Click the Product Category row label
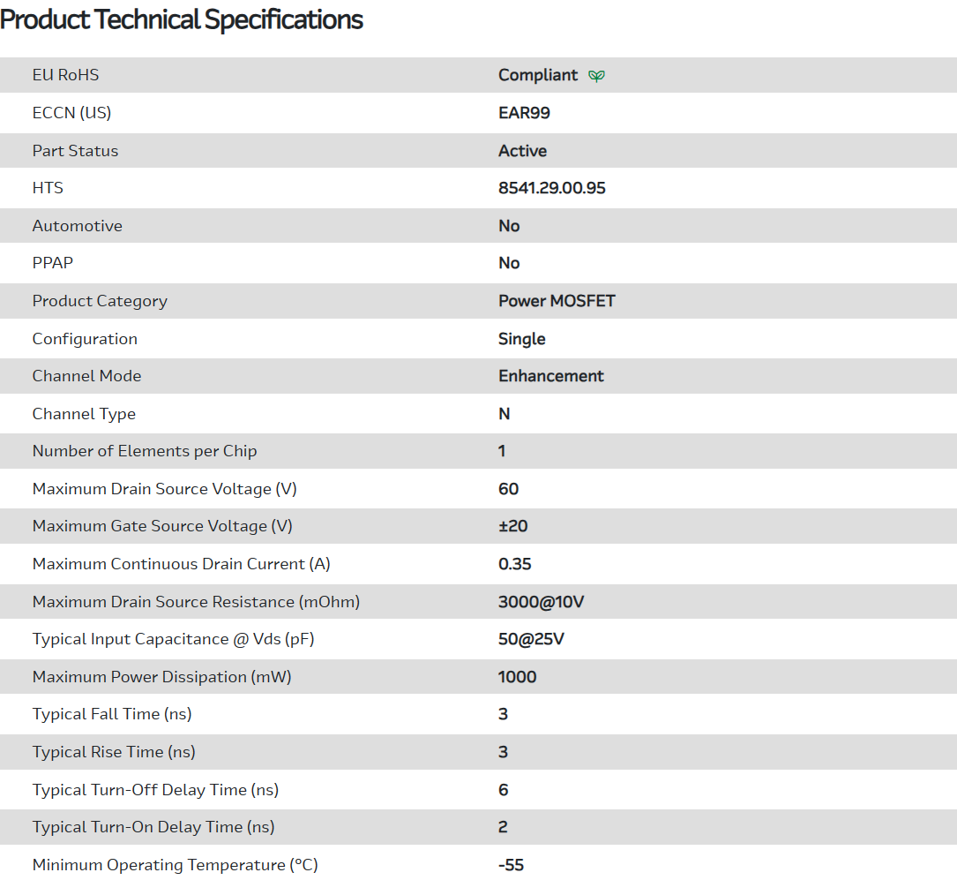Screen dimensions: 957x880 [100, 301]
